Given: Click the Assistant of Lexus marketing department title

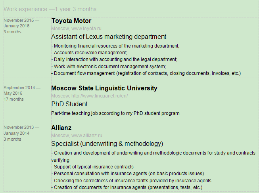Looking at the screenshot, I should [109, 36].
